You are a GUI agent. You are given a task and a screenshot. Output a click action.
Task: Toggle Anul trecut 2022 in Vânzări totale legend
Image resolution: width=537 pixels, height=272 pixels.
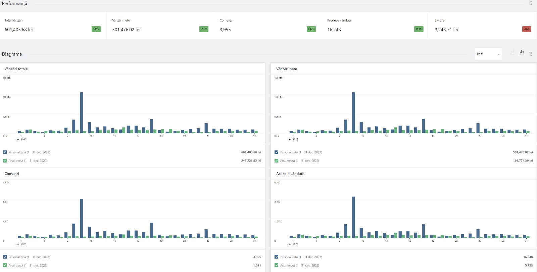point(5,161)
